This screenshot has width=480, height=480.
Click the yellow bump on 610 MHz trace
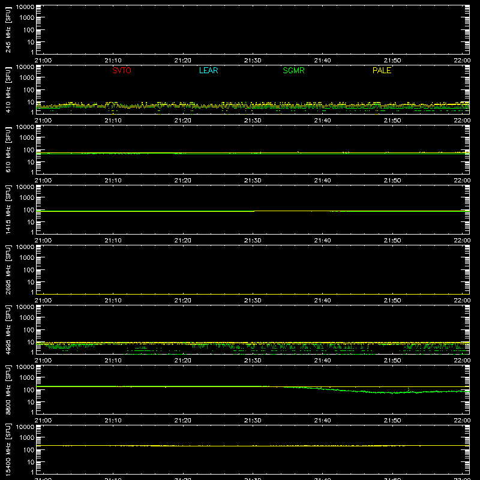(298, 152)
